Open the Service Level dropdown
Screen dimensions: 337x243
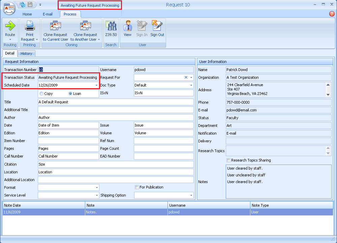(98, 195)
